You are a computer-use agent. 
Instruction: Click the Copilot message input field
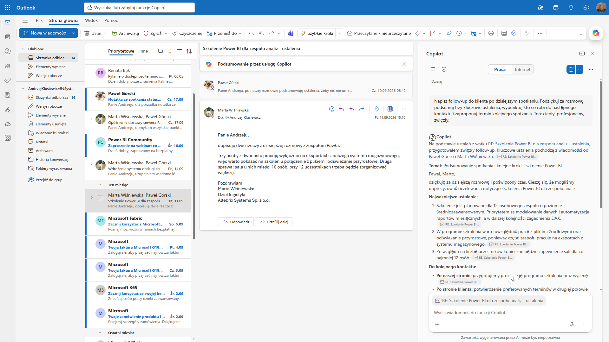point(510,313)
